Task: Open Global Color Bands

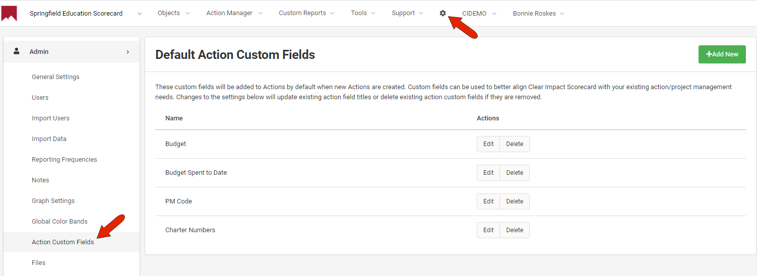Action: (x=59, y=222)
